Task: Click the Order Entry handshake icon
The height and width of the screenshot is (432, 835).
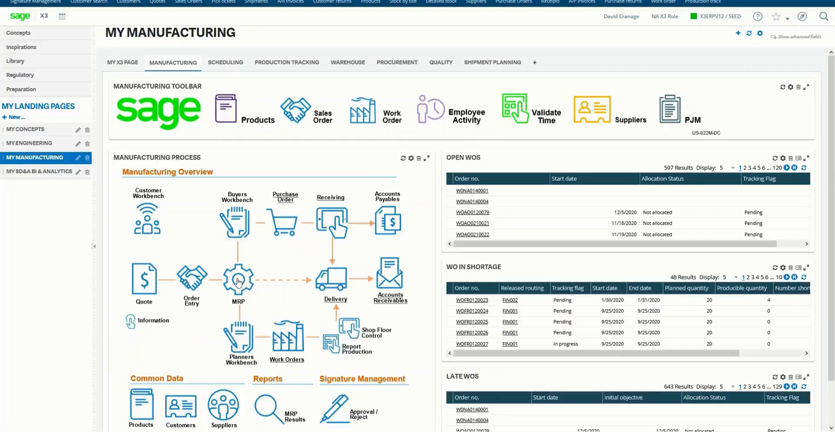Action: tap(192, 278)
